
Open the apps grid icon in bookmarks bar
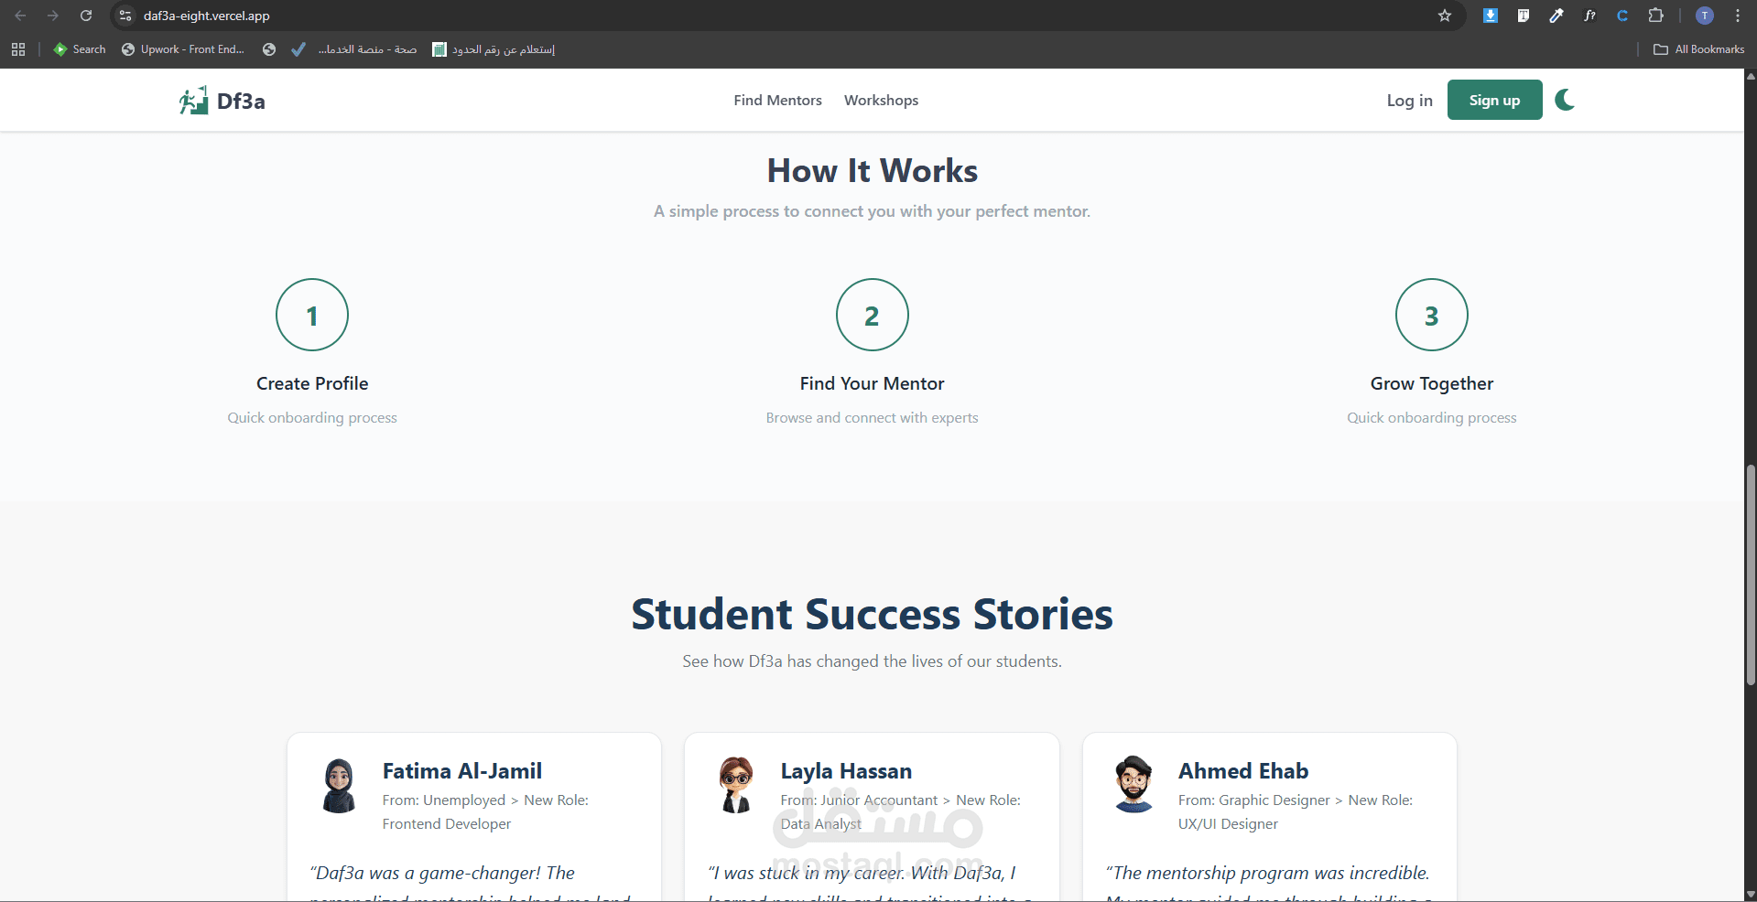point(18,49)
